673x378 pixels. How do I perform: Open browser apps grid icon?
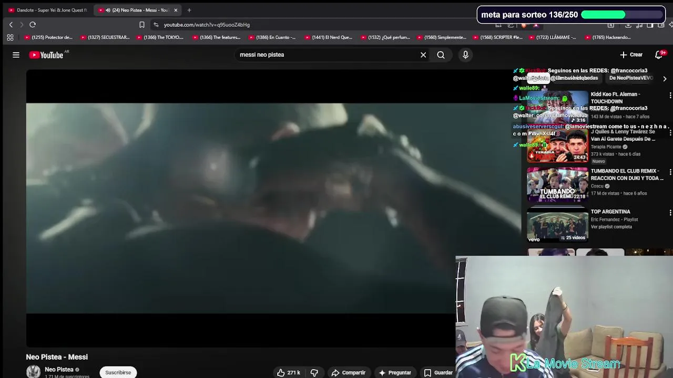[10, 37]
